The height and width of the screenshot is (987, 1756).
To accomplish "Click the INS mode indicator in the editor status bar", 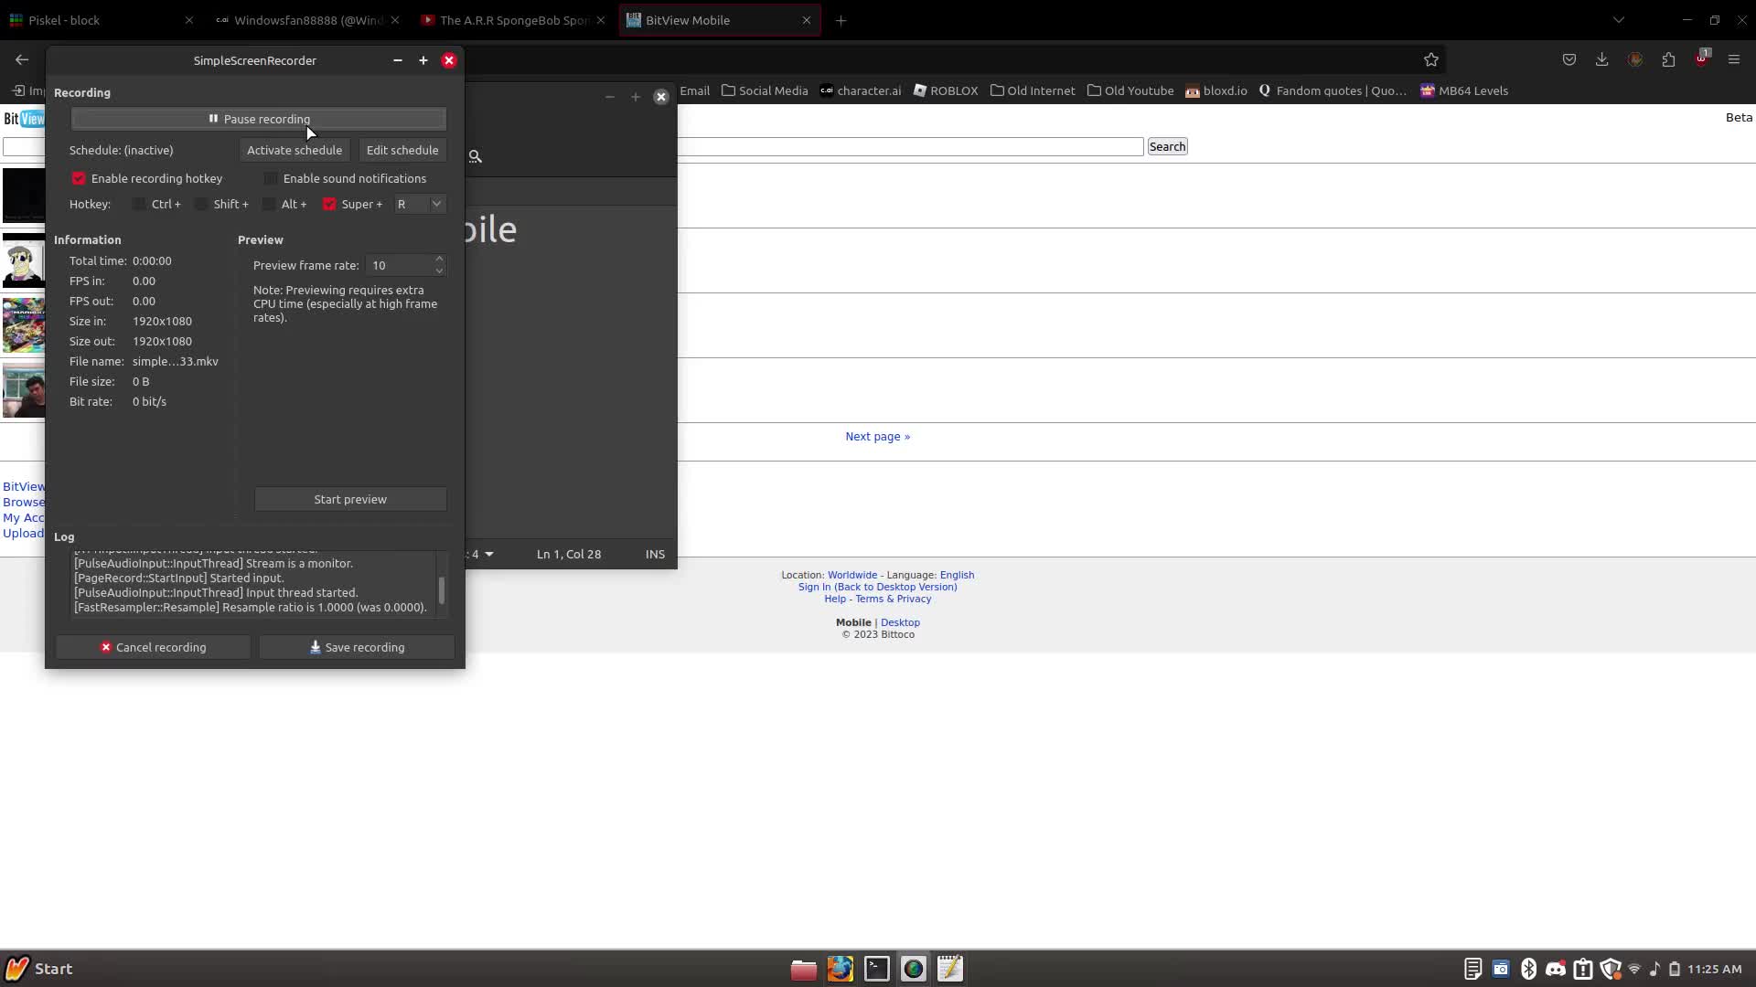I will click(x=655, y=554).
